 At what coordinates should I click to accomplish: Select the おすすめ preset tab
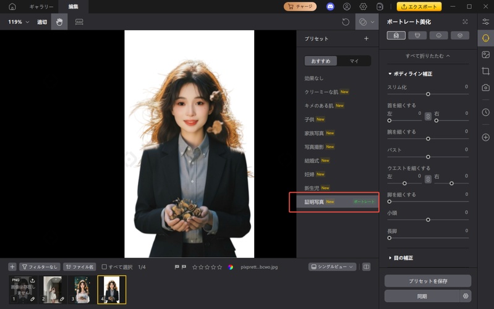321,61
